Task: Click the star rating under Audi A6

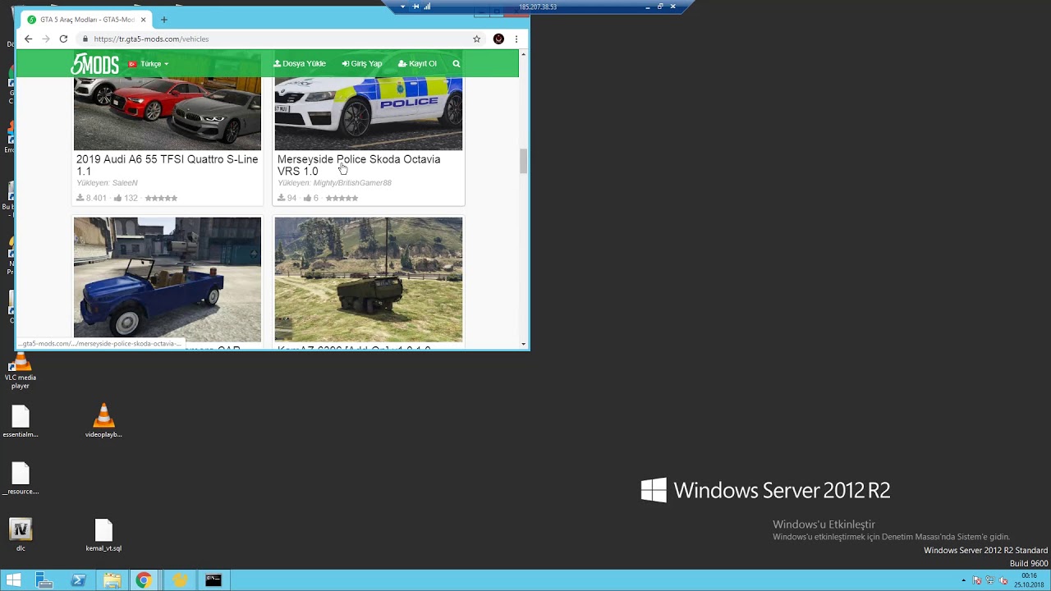Action: click(161, 198)
